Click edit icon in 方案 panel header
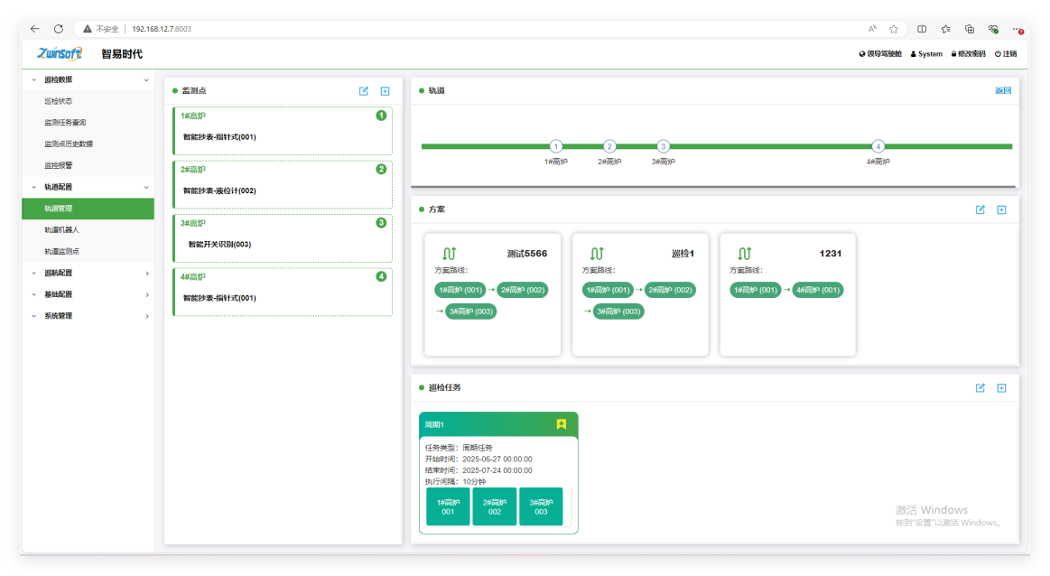 980,209
